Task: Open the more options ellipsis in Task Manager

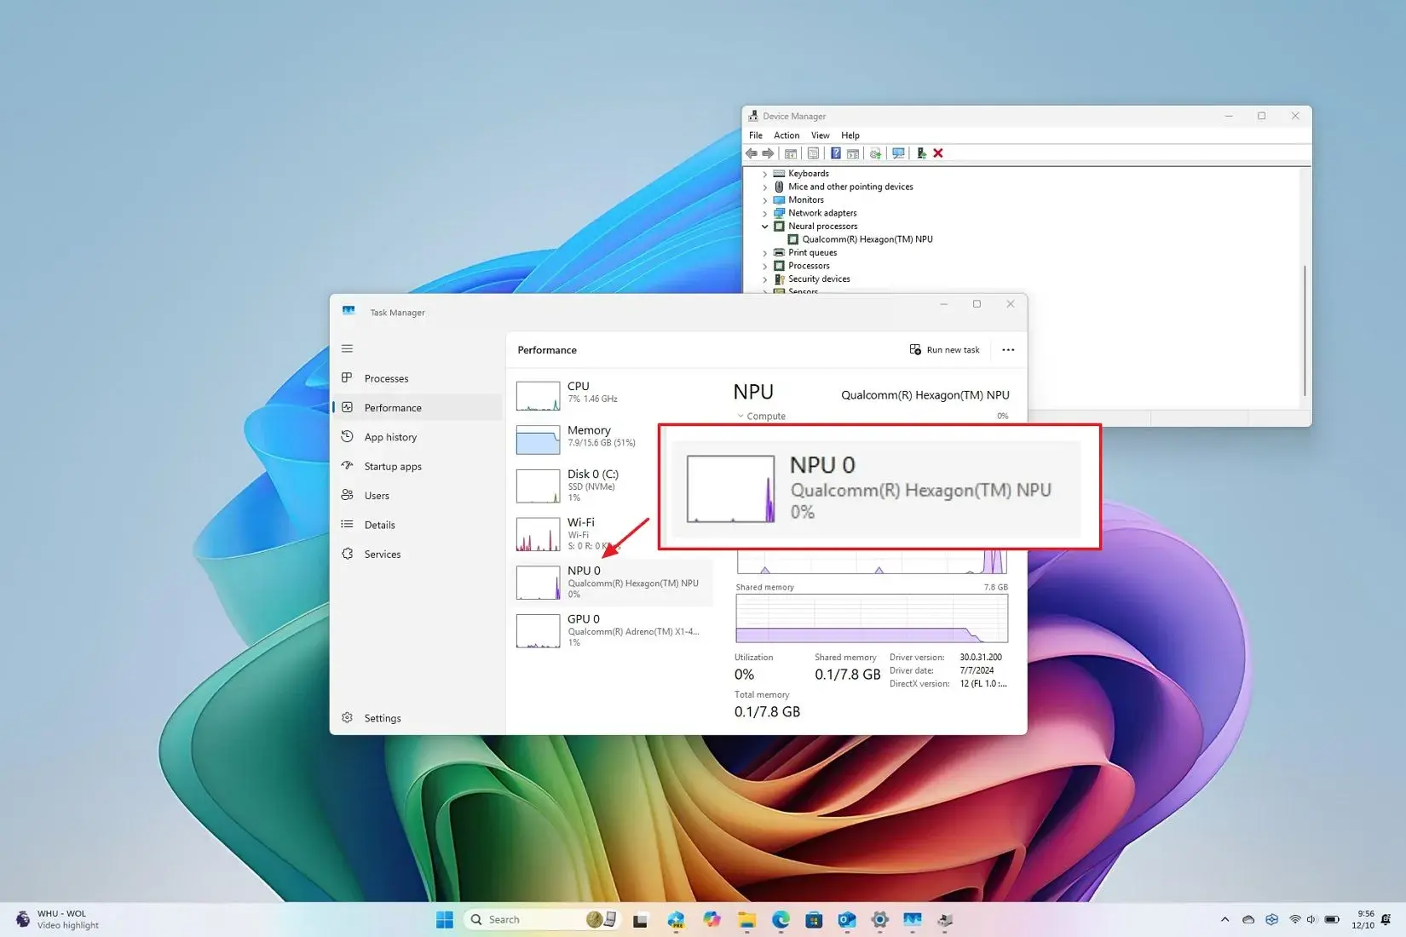Action: (x=1008, y=350)
